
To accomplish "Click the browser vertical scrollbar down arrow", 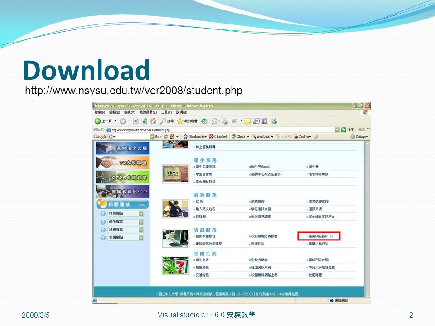I will coord(367,294).
